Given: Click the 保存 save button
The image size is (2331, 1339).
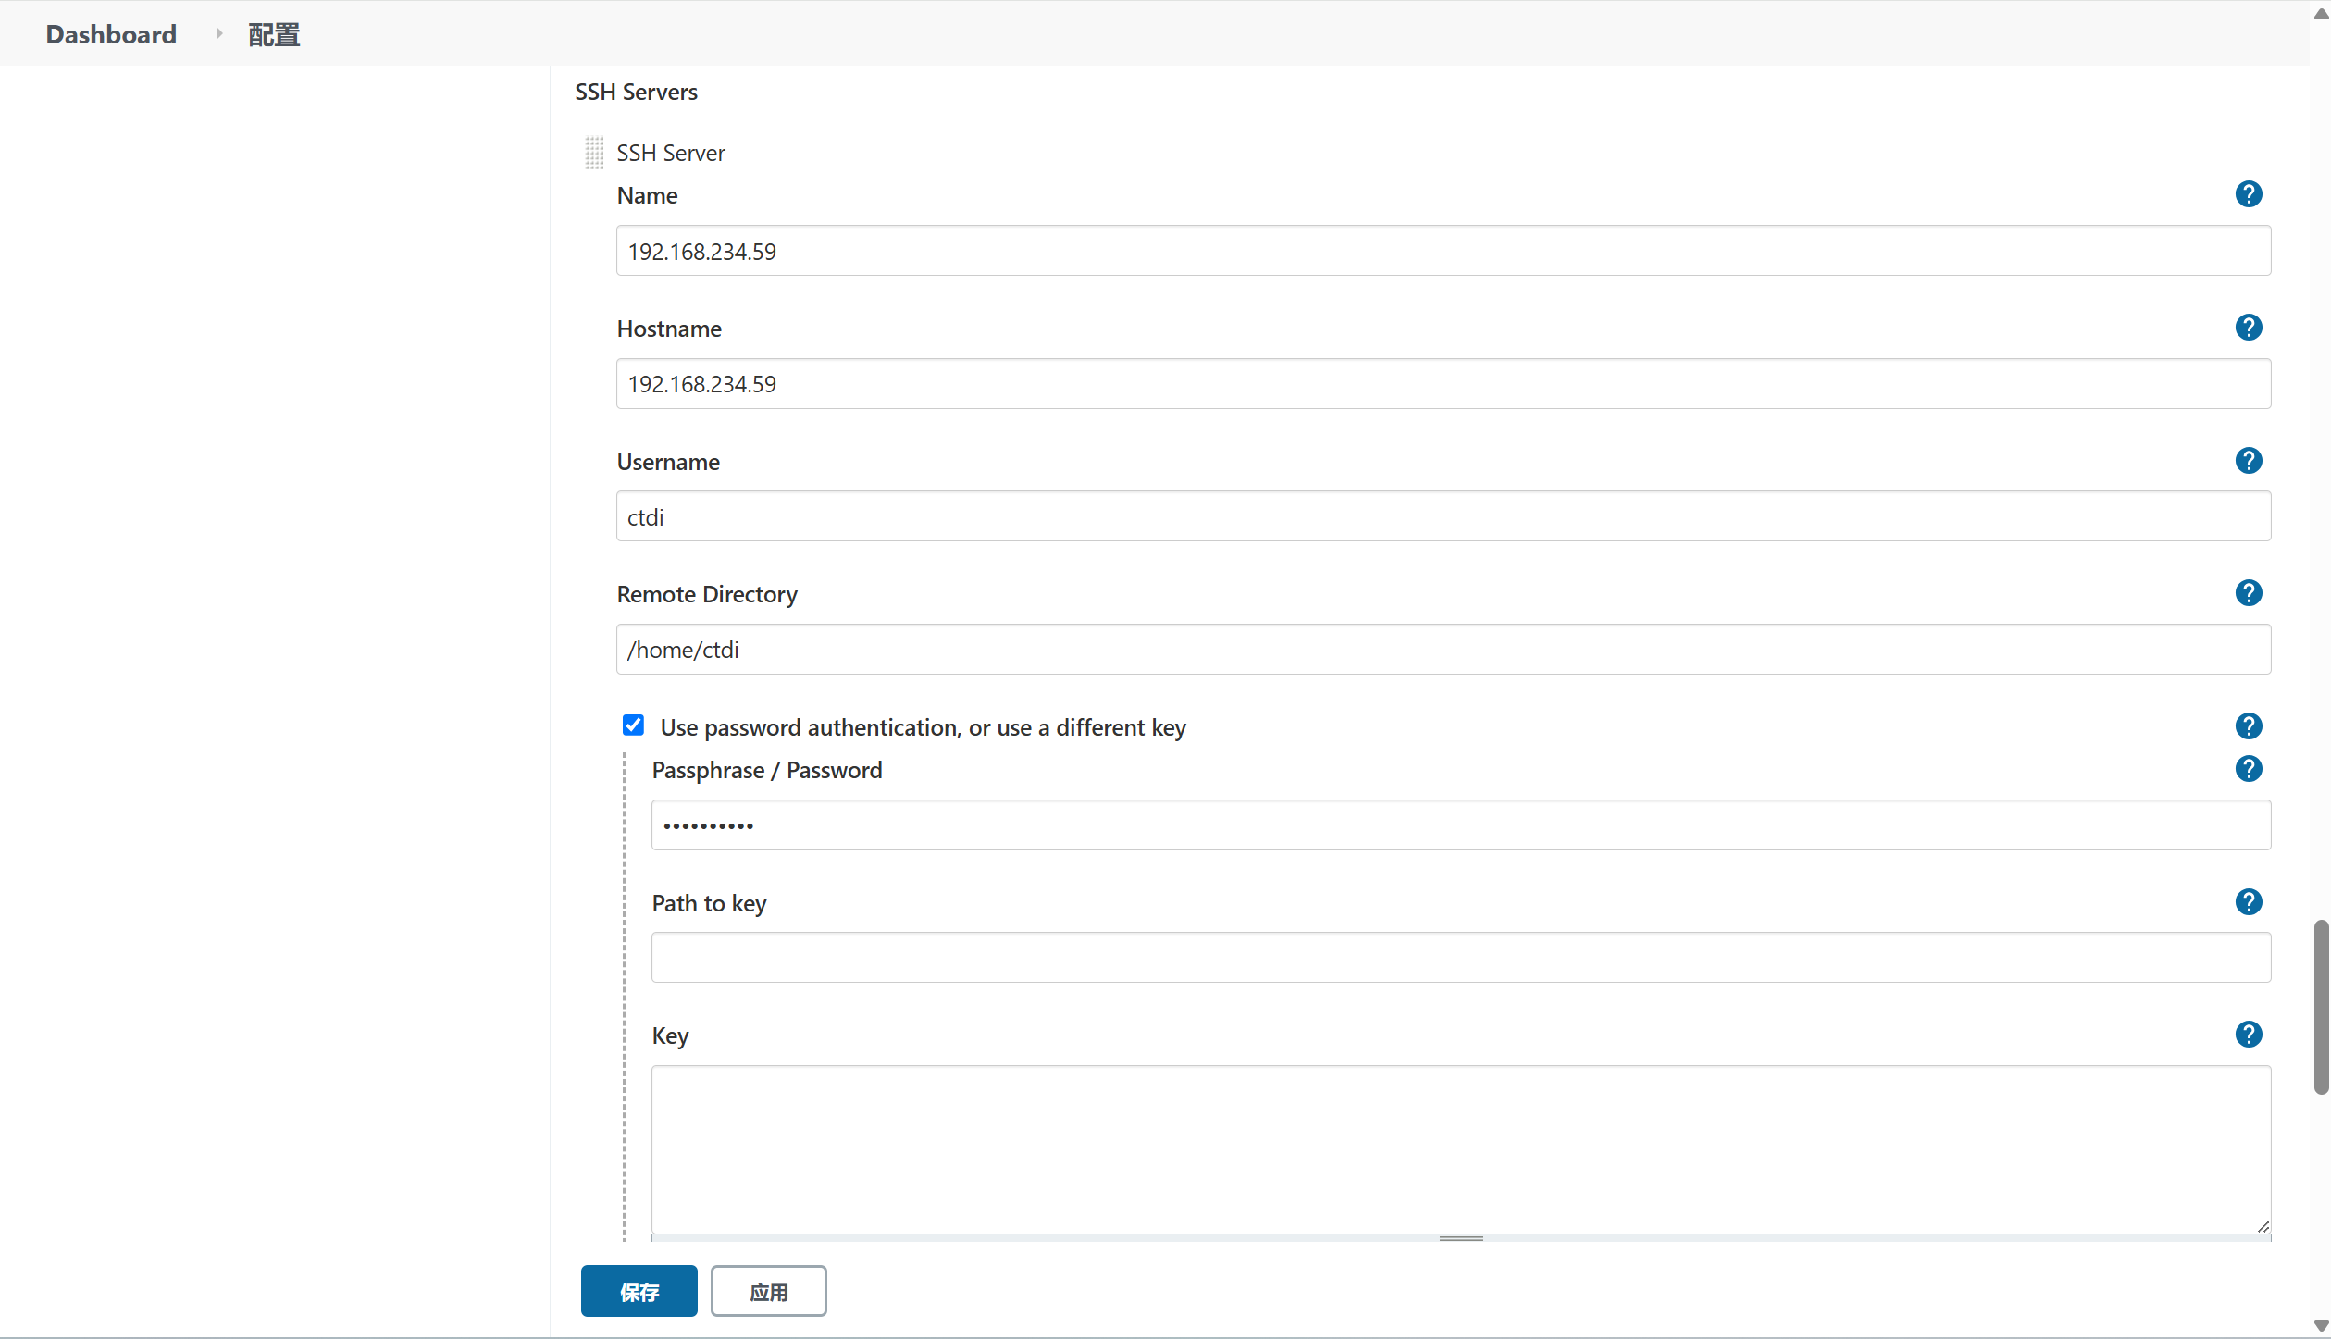Looking at the screenshot, I should point(639,1291).
